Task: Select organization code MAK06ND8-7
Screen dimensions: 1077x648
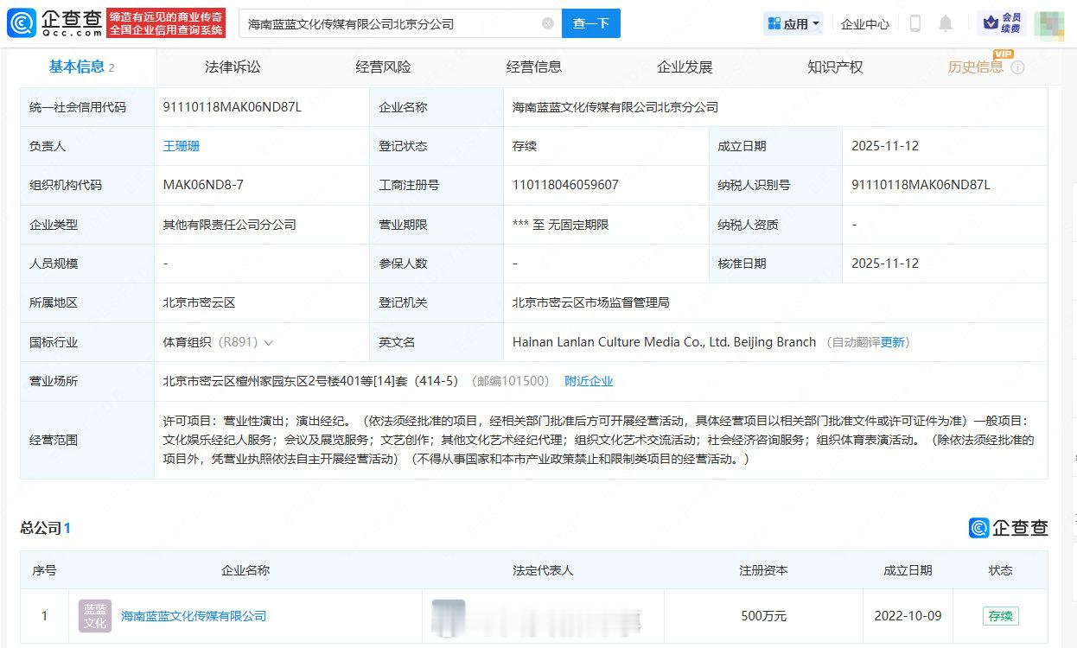Action: coord(203,185)
